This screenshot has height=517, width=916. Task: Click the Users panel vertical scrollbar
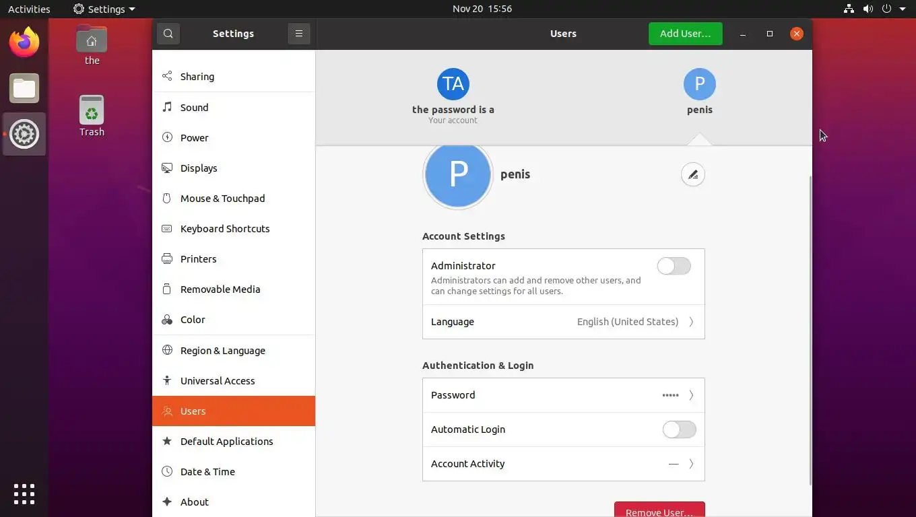pyautogui.click(x=810, y=330)
